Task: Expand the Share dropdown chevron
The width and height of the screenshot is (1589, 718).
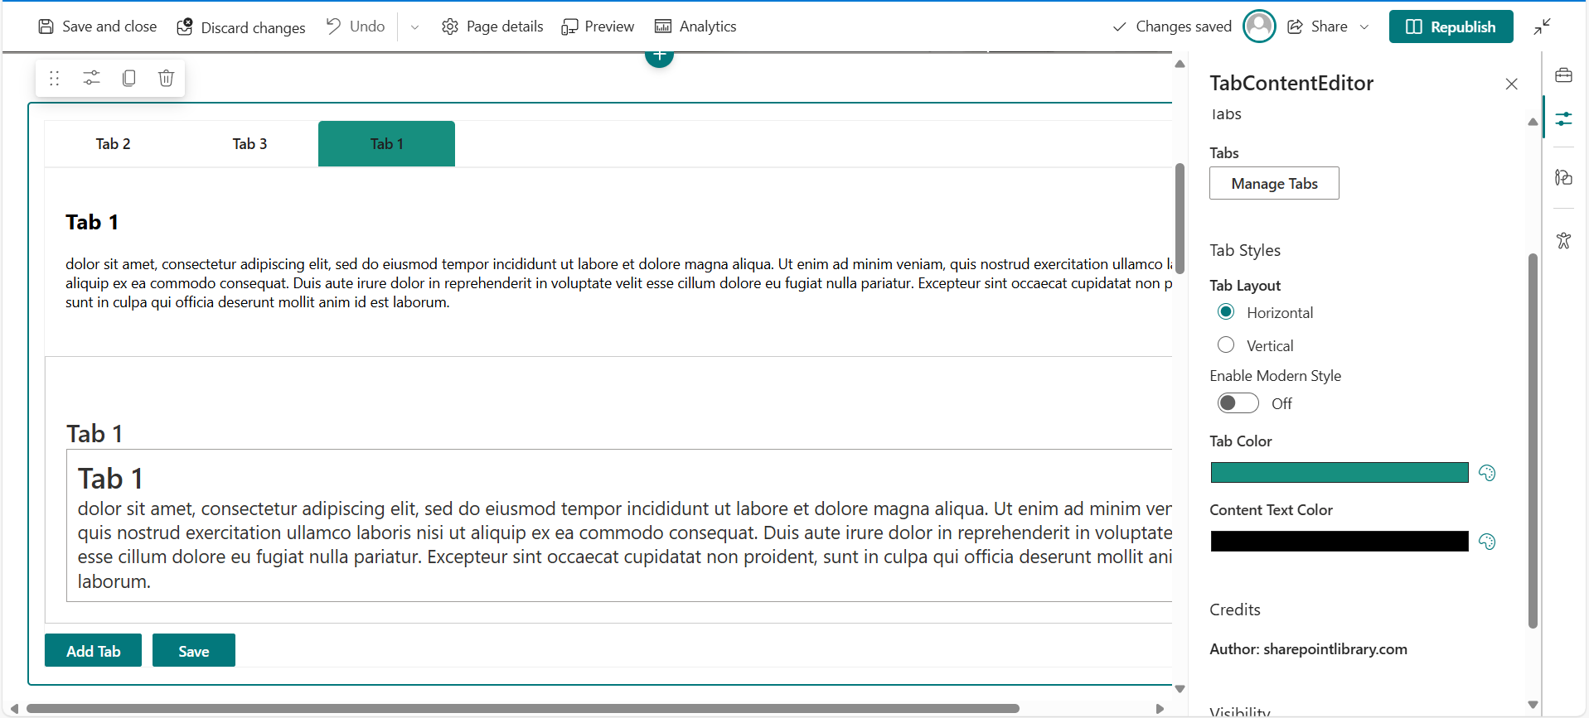Action: pos(1364,27)
